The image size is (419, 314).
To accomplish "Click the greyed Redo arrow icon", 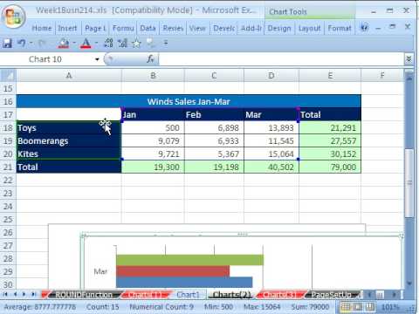I will (42, 44).
